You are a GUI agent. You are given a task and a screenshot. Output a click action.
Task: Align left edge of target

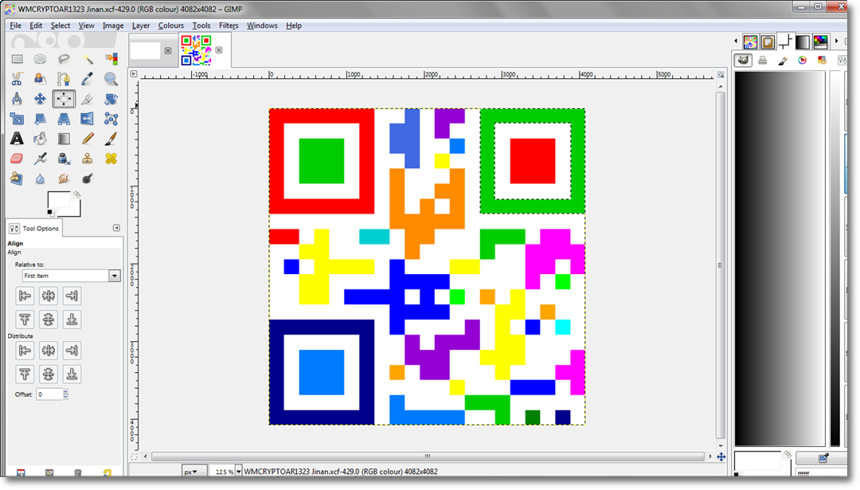25,296
